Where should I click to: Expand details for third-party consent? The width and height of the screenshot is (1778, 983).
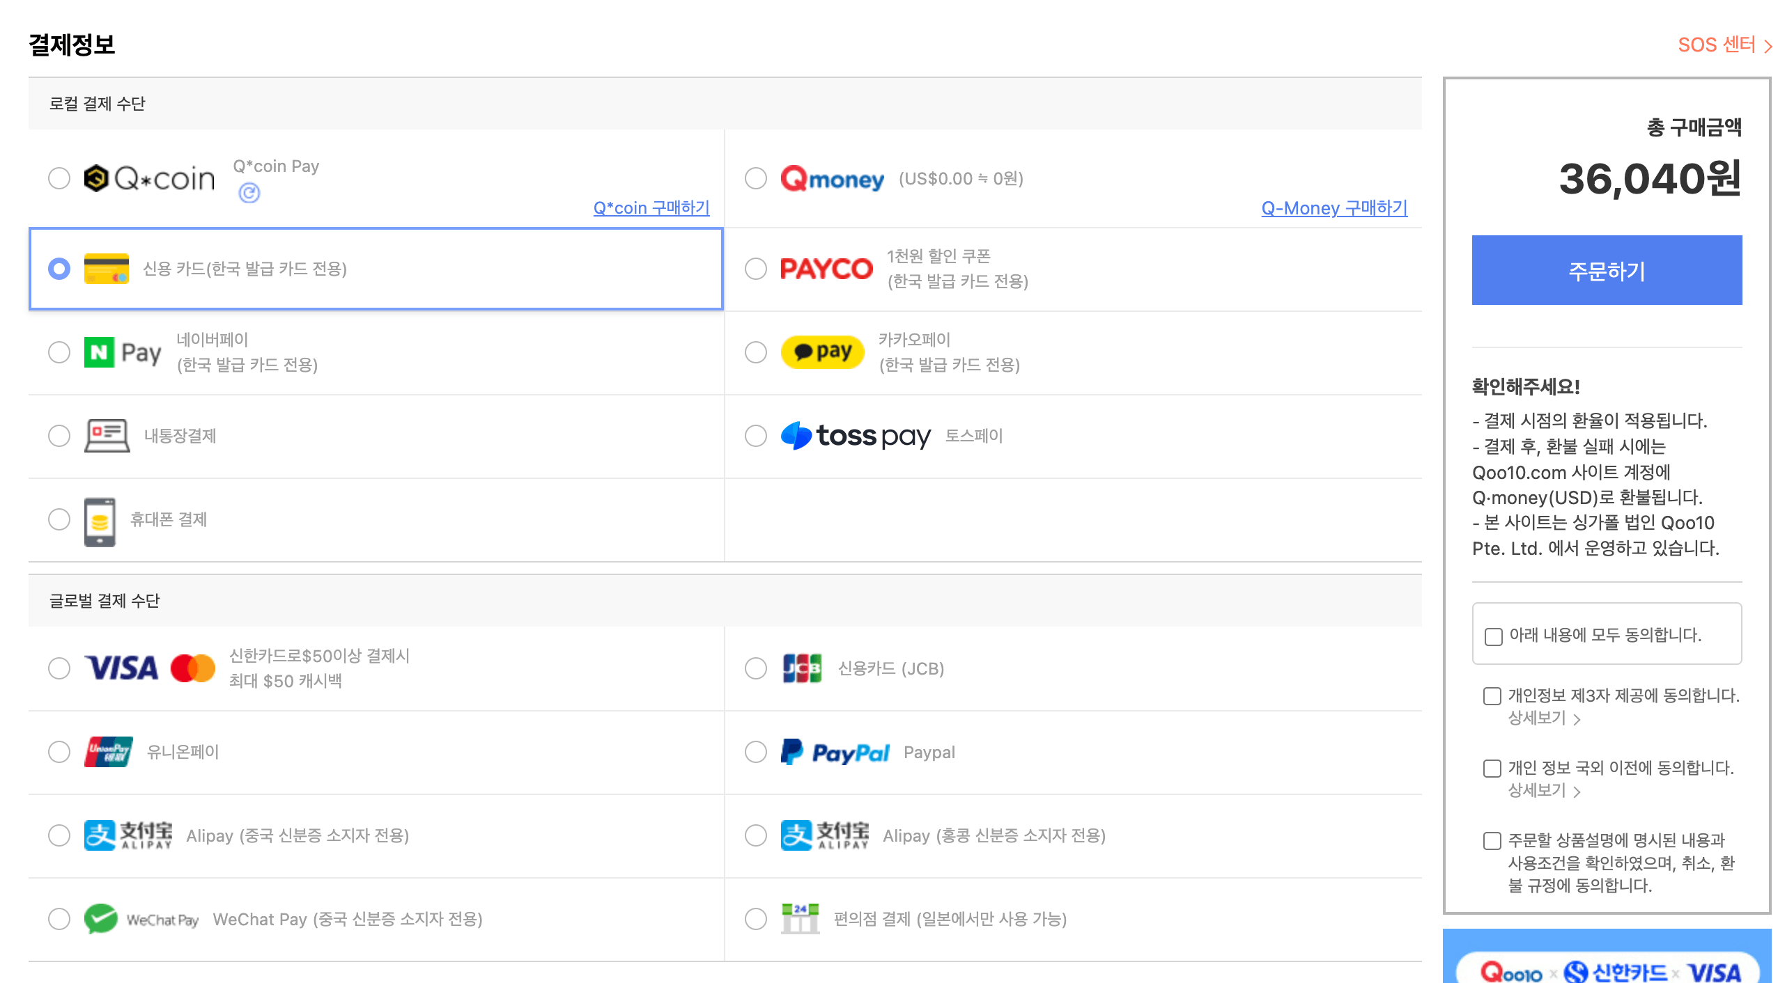(x=1544, y=718)
